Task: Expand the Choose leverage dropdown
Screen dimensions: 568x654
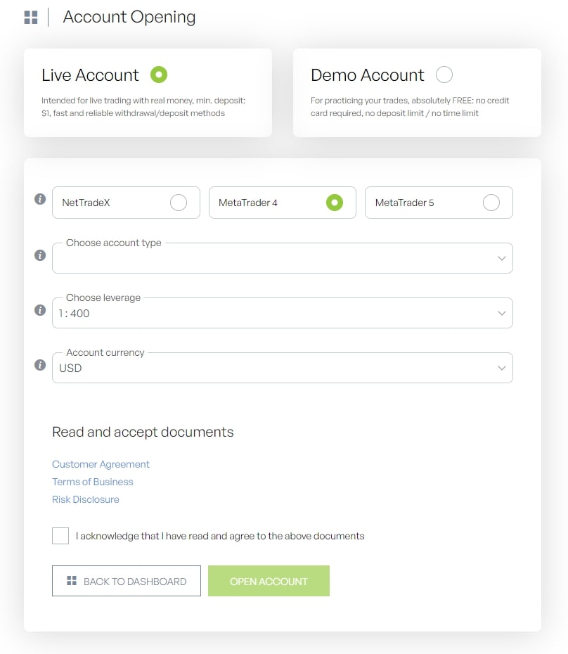Action: pyautogui.click(x=282, y=314)
